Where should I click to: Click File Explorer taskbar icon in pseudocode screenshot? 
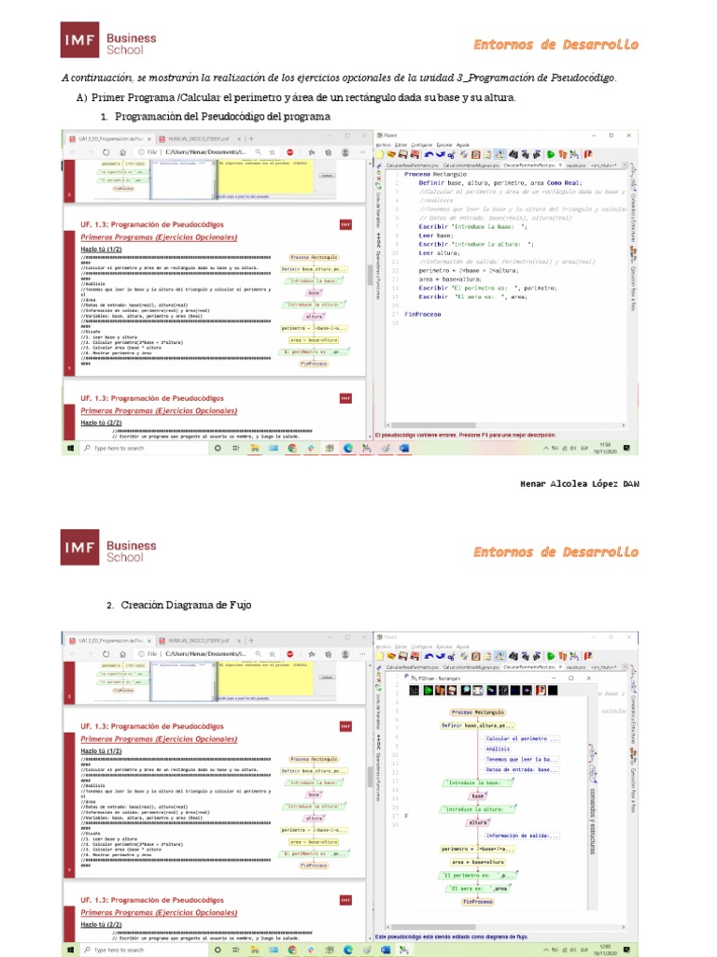click(x=255, y=448)
